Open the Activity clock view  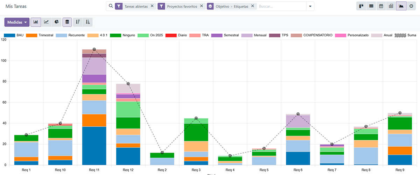[x=411, y=6]
